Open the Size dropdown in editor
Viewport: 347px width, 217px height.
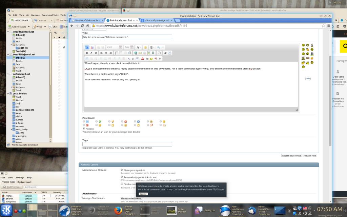click(x=129, y=47)
